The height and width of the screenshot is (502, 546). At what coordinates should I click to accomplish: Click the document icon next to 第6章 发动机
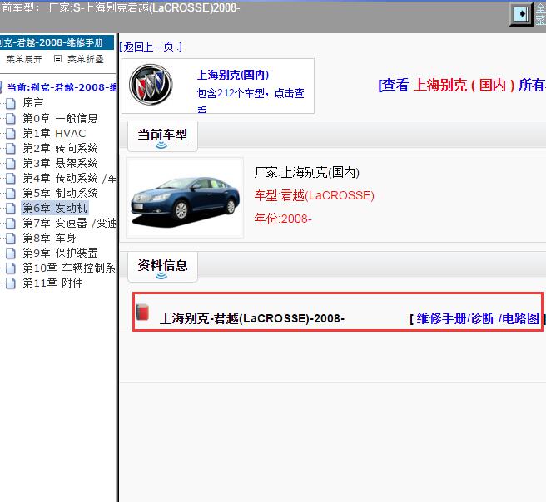[x=11, y=208]
